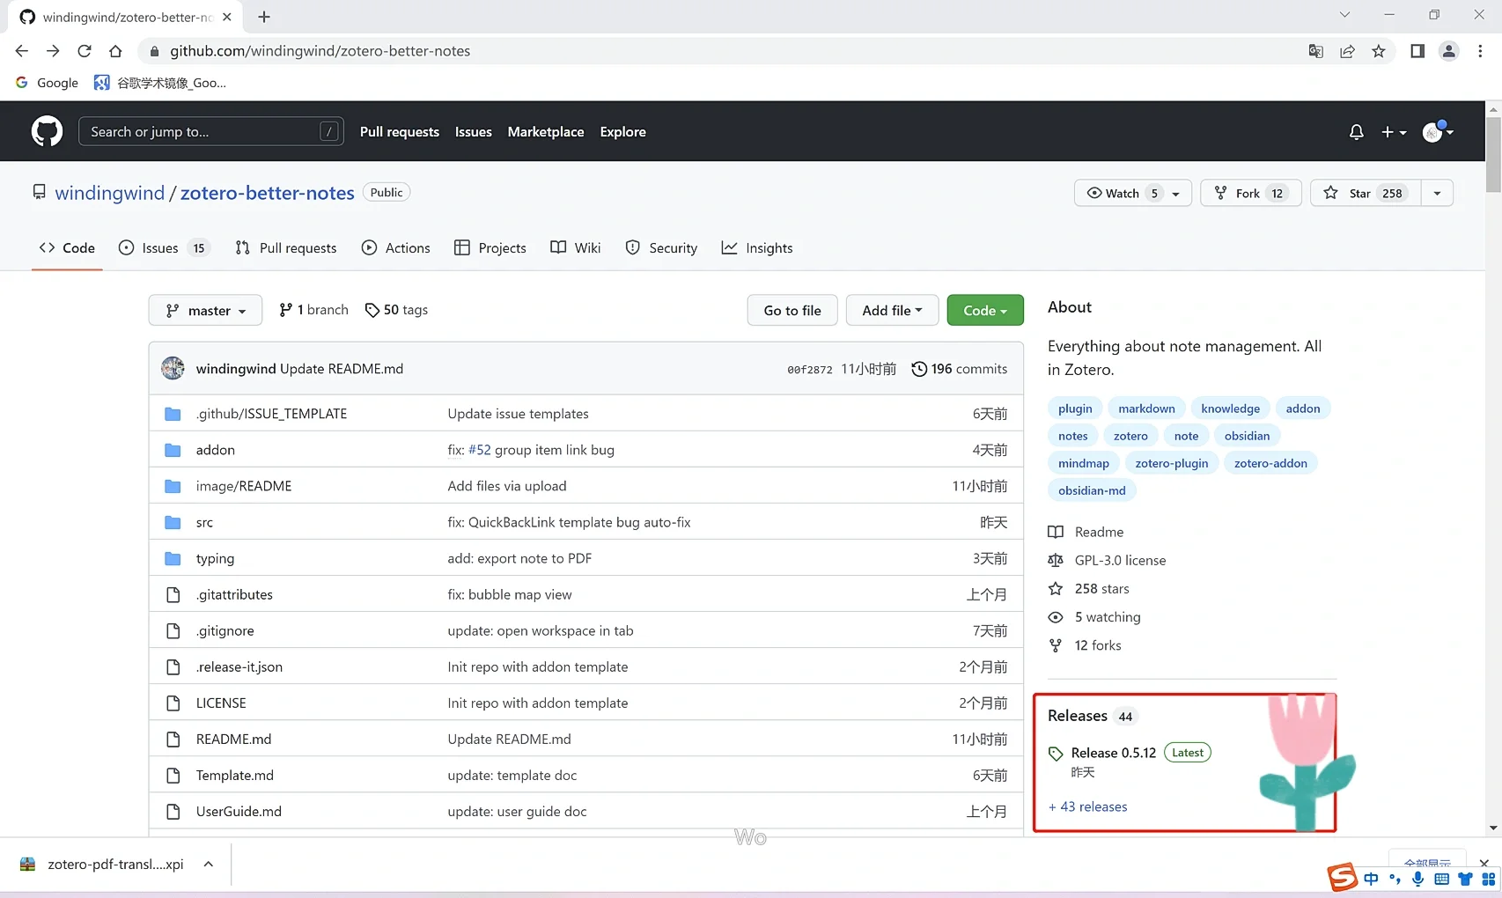This screenshot has width=1502, height=898.
Task: Select the markdown topic tag
Action: pos(1146,409)
